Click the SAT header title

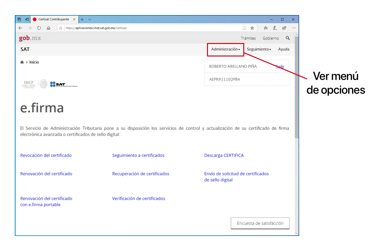25,49
